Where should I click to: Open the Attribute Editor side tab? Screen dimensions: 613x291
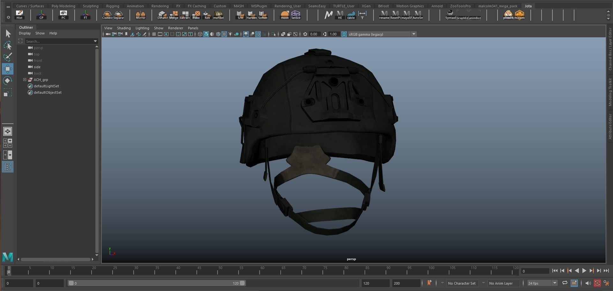point(610,127)
